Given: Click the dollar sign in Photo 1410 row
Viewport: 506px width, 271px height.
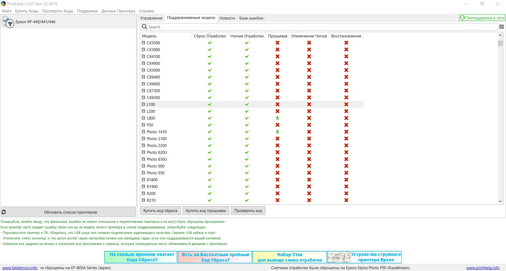Looking at the screenshot, I should point(278,132).
